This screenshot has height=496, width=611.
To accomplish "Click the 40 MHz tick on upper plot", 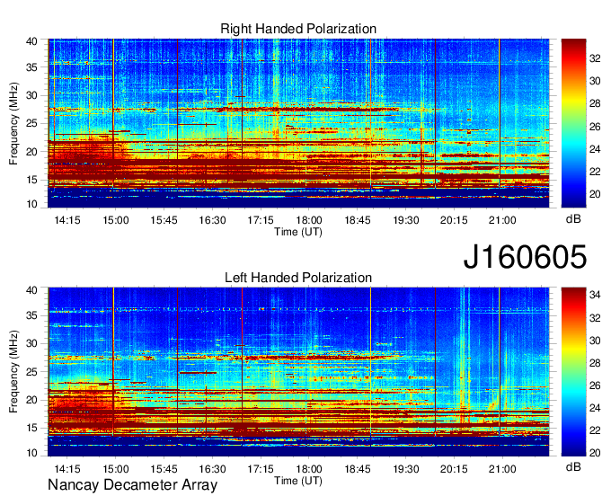I will point(31,41).
